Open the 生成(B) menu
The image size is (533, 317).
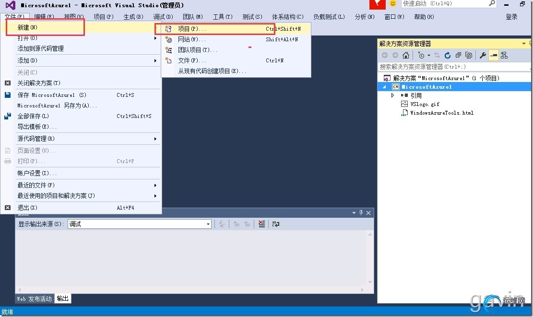pyautogui.click(x=133, y=17)
